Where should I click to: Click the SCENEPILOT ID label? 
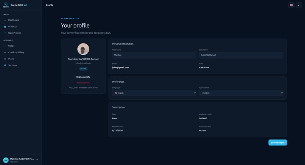click(x=70, y=19)
